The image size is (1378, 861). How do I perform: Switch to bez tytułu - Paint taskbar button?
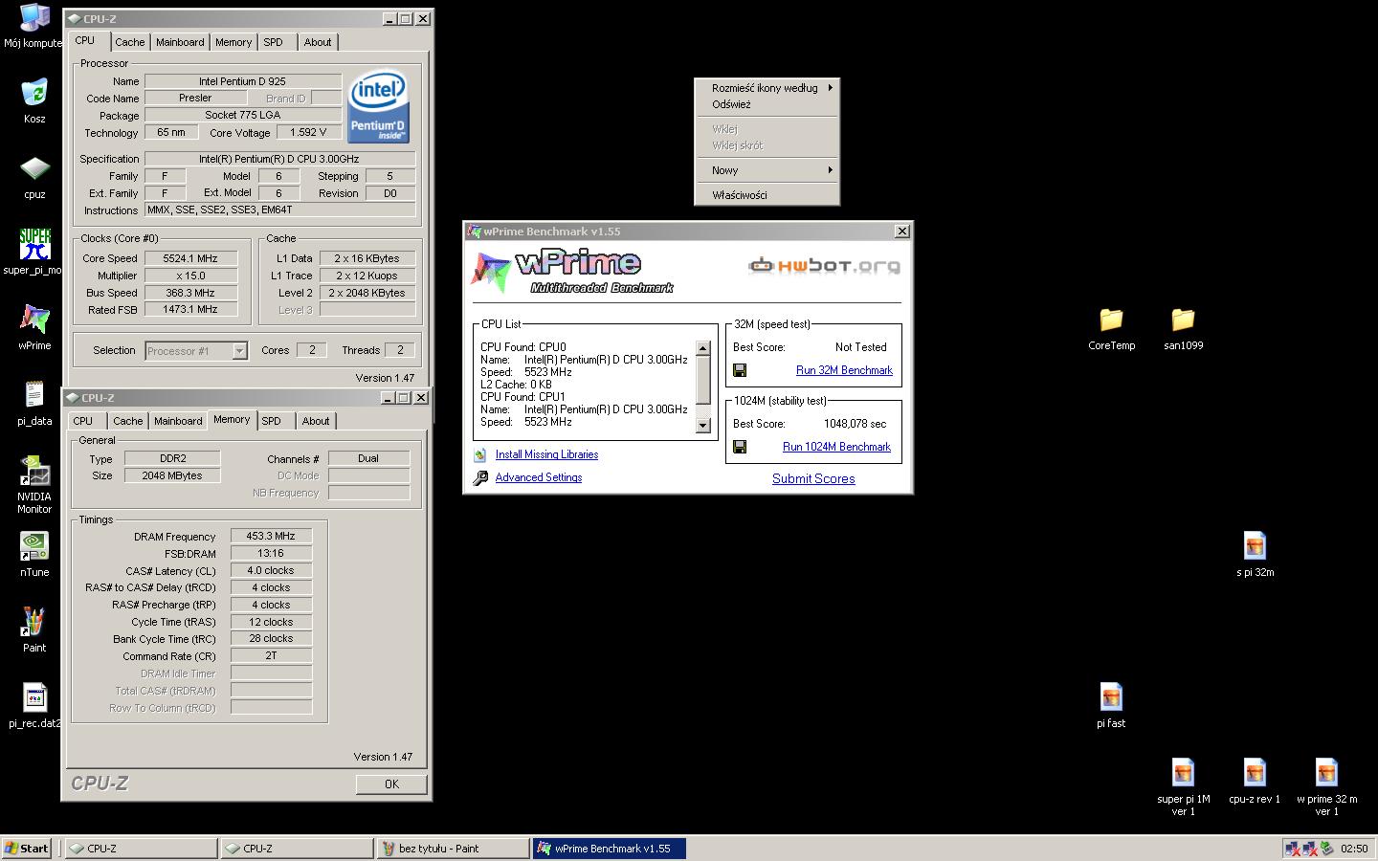click(452, 848)
